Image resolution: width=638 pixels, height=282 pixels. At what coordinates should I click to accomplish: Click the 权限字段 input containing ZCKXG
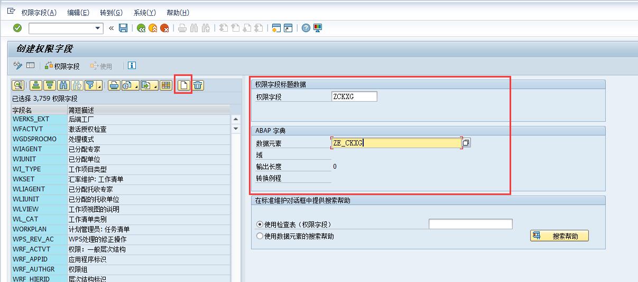coord(354,96)
